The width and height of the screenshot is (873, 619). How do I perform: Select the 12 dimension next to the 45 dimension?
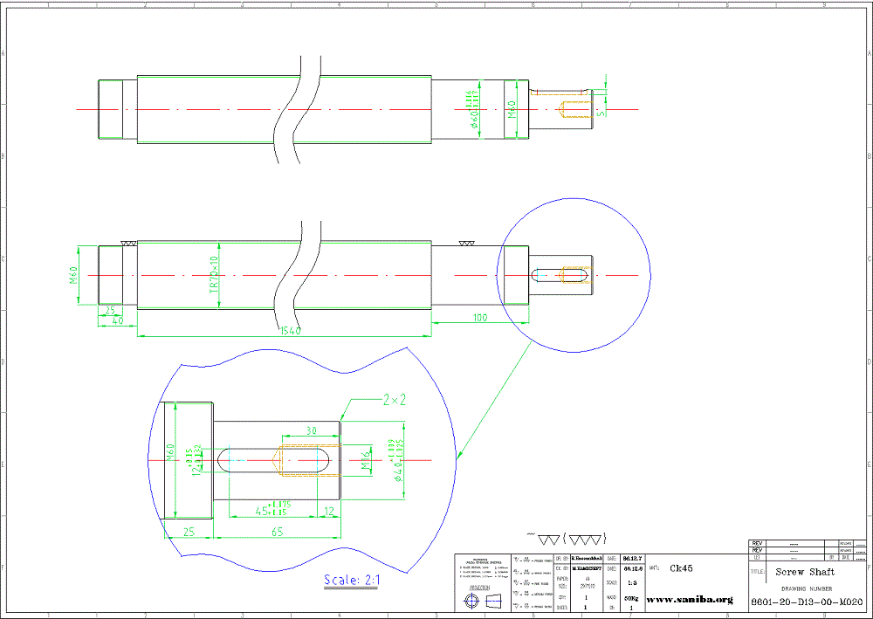[329, 511]
